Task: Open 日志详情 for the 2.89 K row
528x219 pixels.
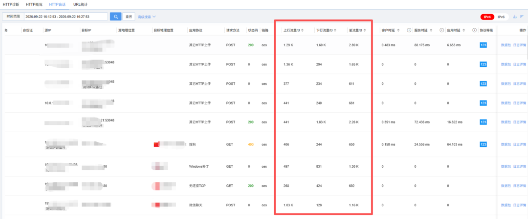Action: click(519, 45)
